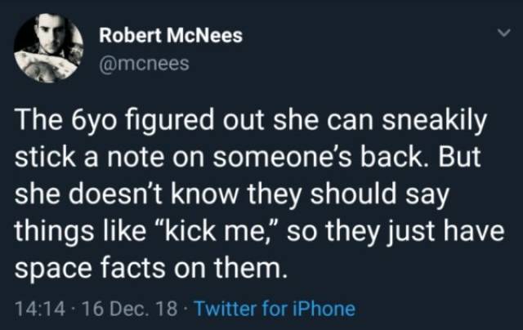Select the word "should" in the tweet
523x330 pixels.
coord(353,194)
